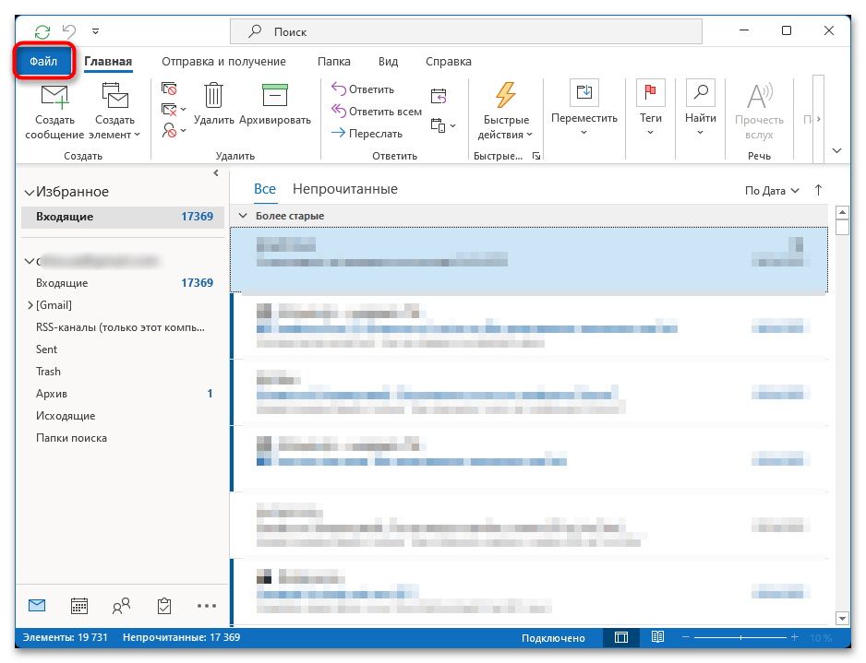Viewport: 866px width, 663px height.
Task: Open more navigation options ellipsis
Action: click(207, 606)
